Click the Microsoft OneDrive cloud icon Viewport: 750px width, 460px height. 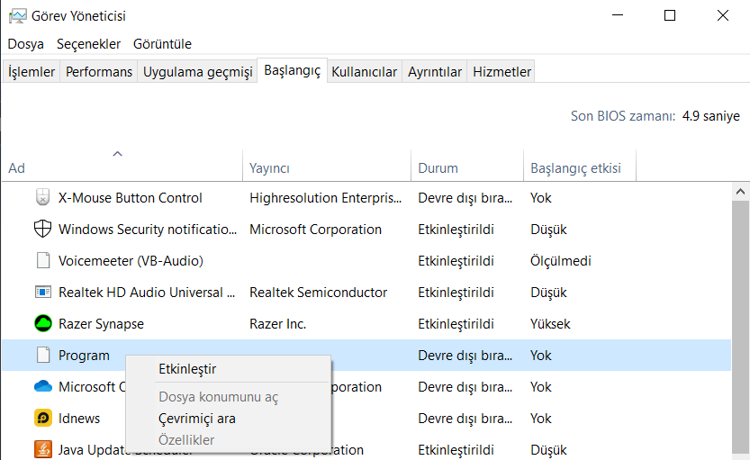point(43,386)
